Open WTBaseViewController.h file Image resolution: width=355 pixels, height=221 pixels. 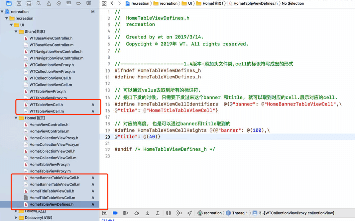tap(51, 38)
